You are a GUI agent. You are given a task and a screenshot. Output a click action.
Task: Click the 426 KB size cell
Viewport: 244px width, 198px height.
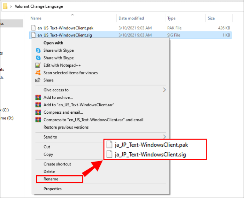[224, 28]
